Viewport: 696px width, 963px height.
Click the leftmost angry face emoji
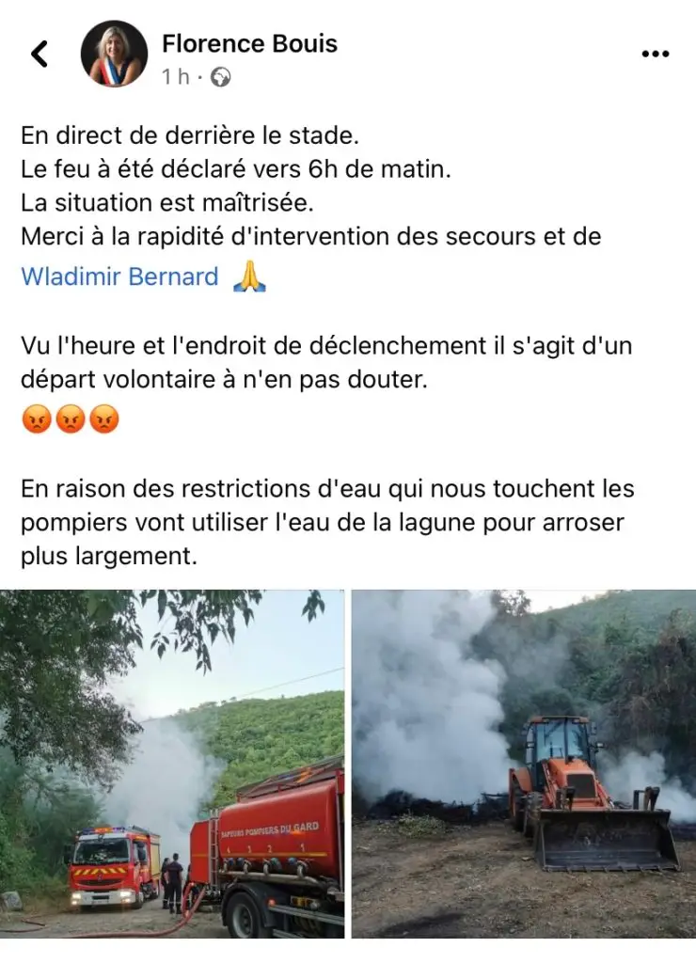(x=37, y=419)
